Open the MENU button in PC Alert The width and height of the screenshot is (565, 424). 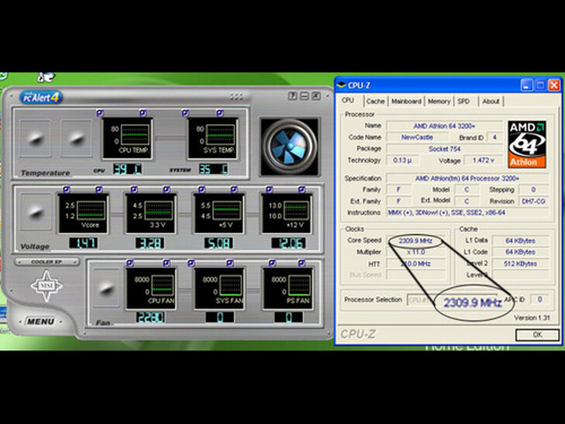40,322
